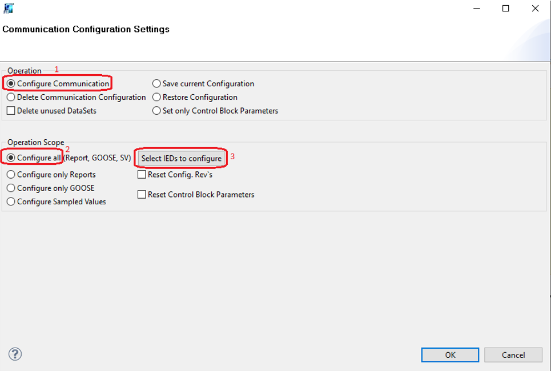Select Configure Sampled Values option
Image resolution: width=551 pixels, height=371 pixels.
click(x=11, y=202)
